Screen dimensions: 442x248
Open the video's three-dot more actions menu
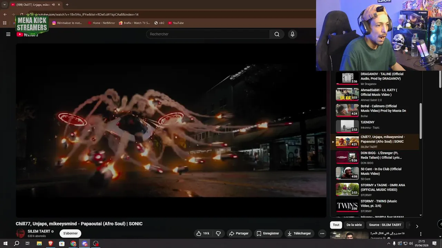(322, 233)
